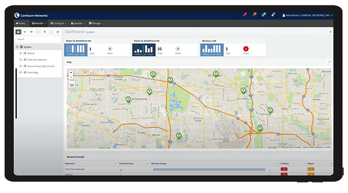This screenshot has width=348, height=193.
Task: Toggle the expander beside Field Test Network
Action: pyautogui.click(x=21, y=59)
